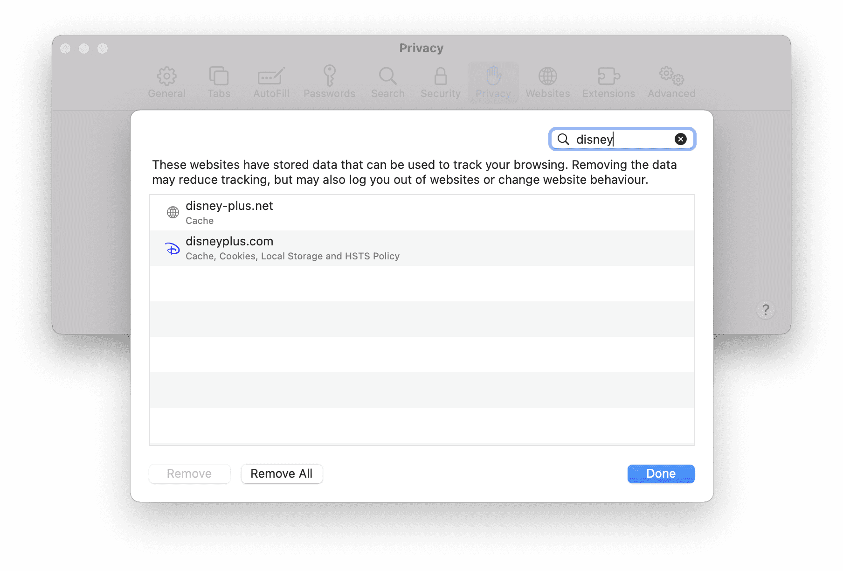Select the disney-plus.net row
Viewport: 843px width, 571px height.
(x=422, y=213)
